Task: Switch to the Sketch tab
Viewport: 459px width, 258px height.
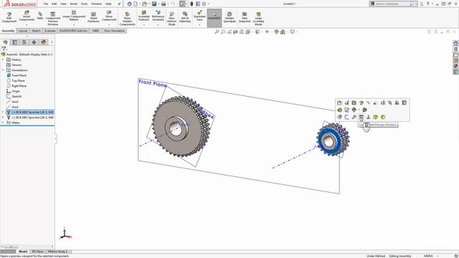Action: (36, 31)
